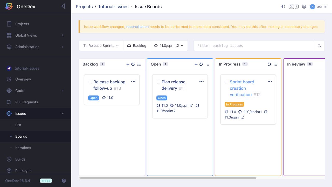Click the horizontal board scrollbar
Viewport: 332px width, 187px height.
coord(168,178)
